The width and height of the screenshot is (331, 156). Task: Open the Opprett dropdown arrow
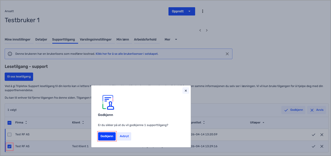pos(189,11)
